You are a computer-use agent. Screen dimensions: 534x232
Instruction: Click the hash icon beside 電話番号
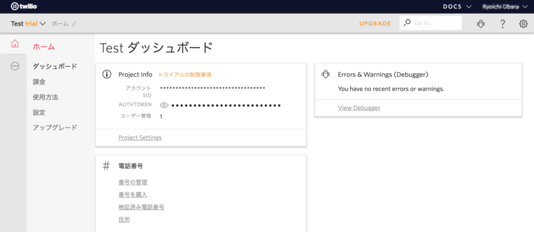coord(106,166)
